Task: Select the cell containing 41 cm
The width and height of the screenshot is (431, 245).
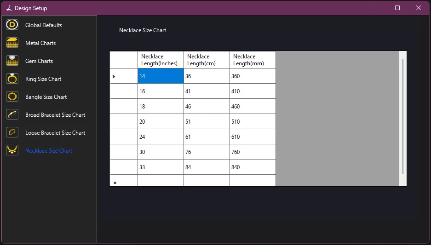Action: [207, 91]
